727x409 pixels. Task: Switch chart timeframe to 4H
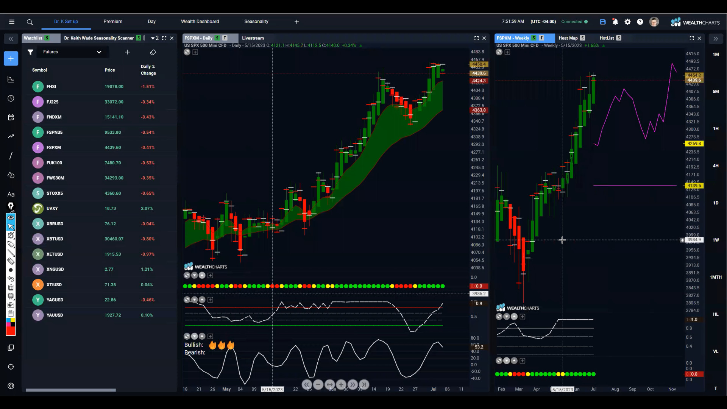coord(716,166)
